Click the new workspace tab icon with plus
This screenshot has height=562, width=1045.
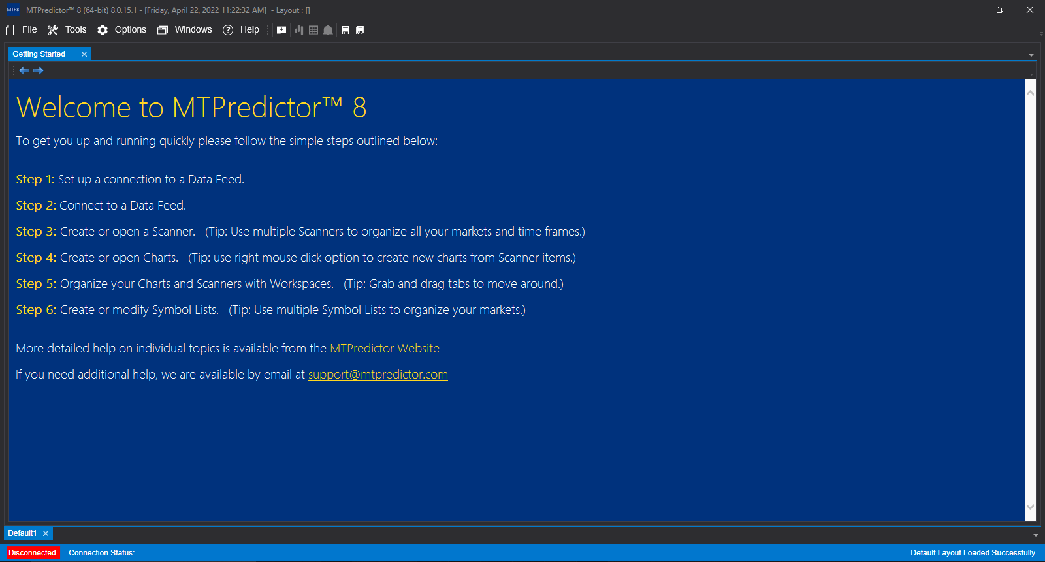pyautogui.click(x=281, y=30)
